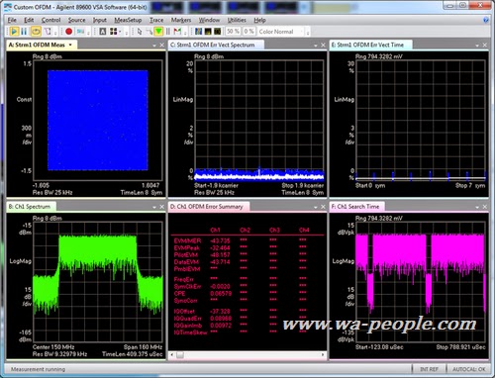Open the MeasSetup menu
The height and width of the screenshot is (378, 495).
coord(128,20)
